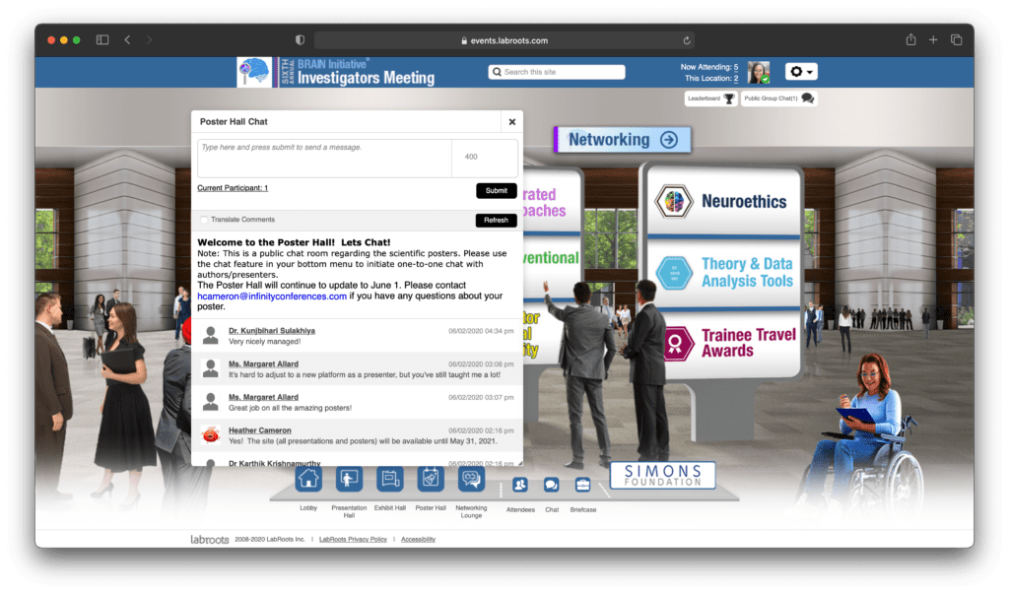
Task: Show Safari tab overview
Action: tap(956, 40)
